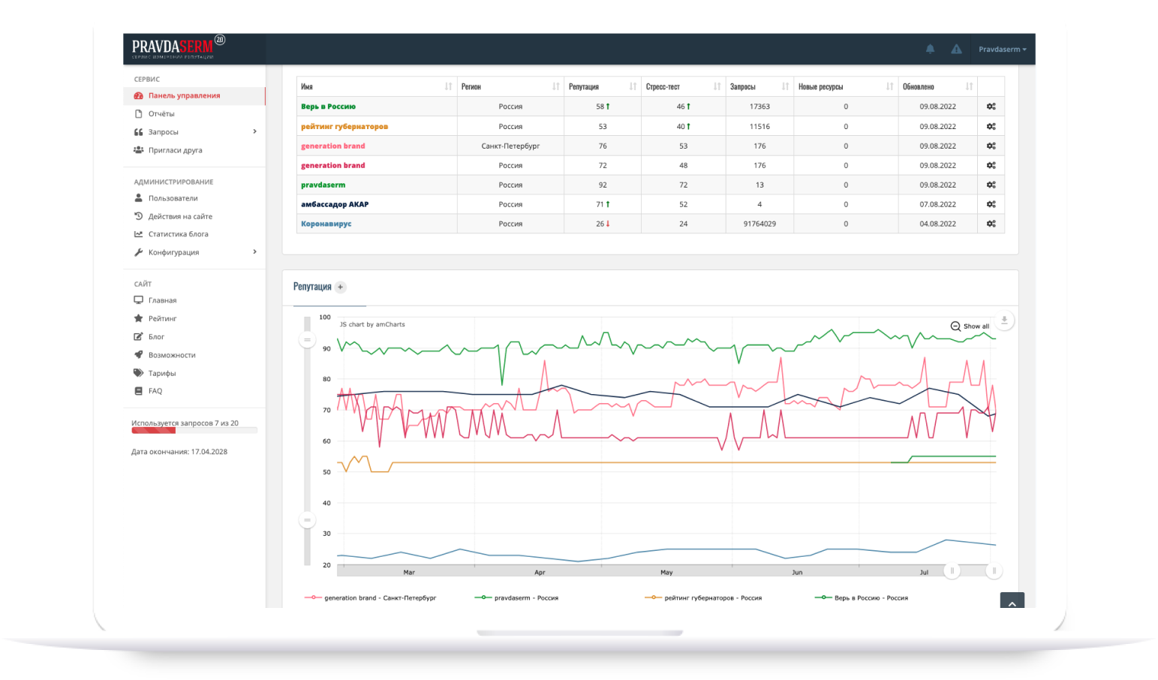Open settings gears for Коронавирус row

pos(991,224)
